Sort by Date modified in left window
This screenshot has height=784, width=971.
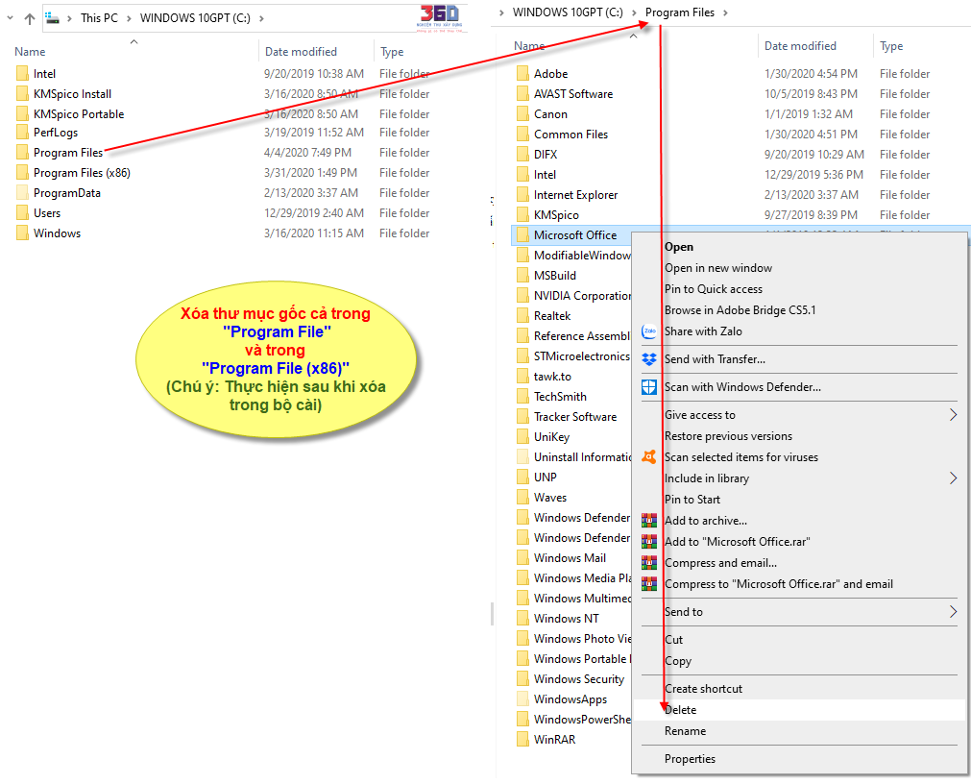[x=301, y=52]
